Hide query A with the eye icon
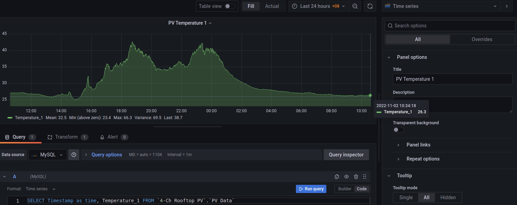The image size is (517, 205). click(x=346, y=177)
